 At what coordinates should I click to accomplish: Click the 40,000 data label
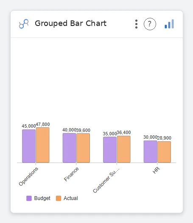[69, 130]
